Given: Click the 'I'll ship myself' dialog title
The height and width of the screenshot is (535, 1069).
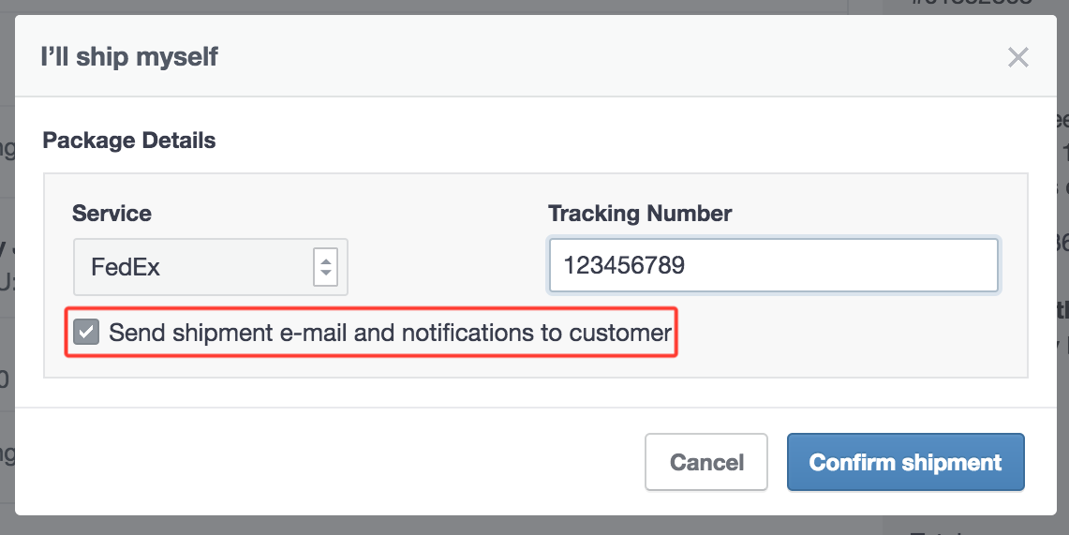Looking at the screenshot, I should (x=129, y=57).
